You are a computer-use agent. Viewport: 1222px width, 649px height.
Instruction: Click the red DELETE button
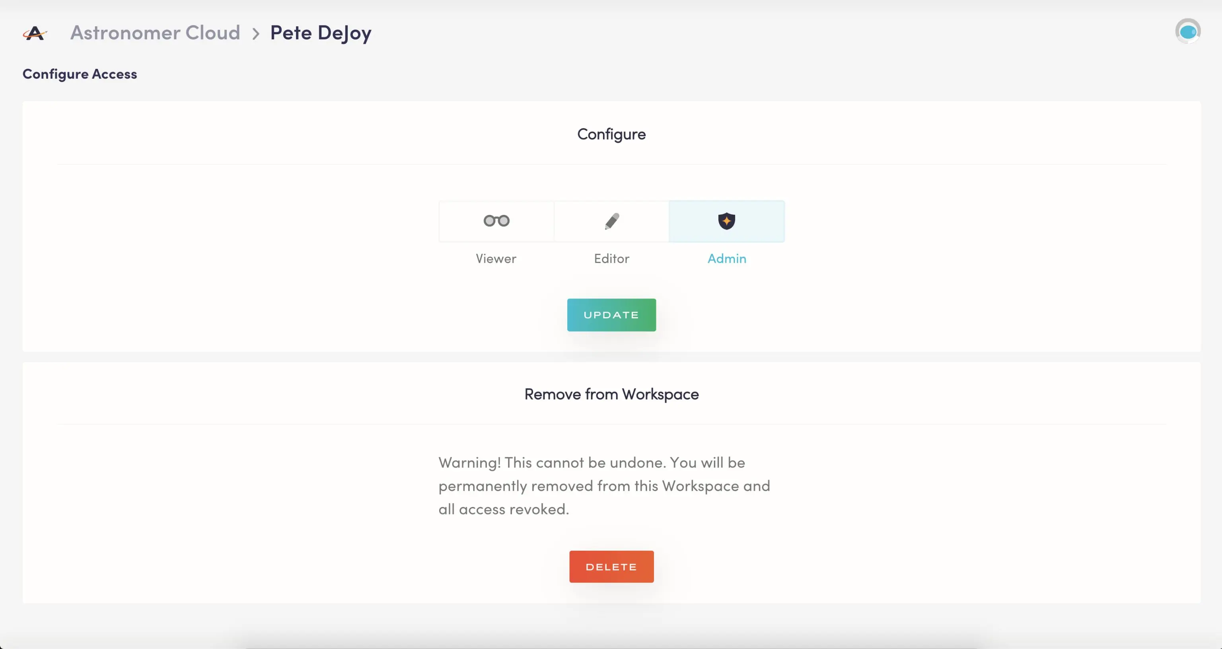pyautogui.click(x=611, y=567)
